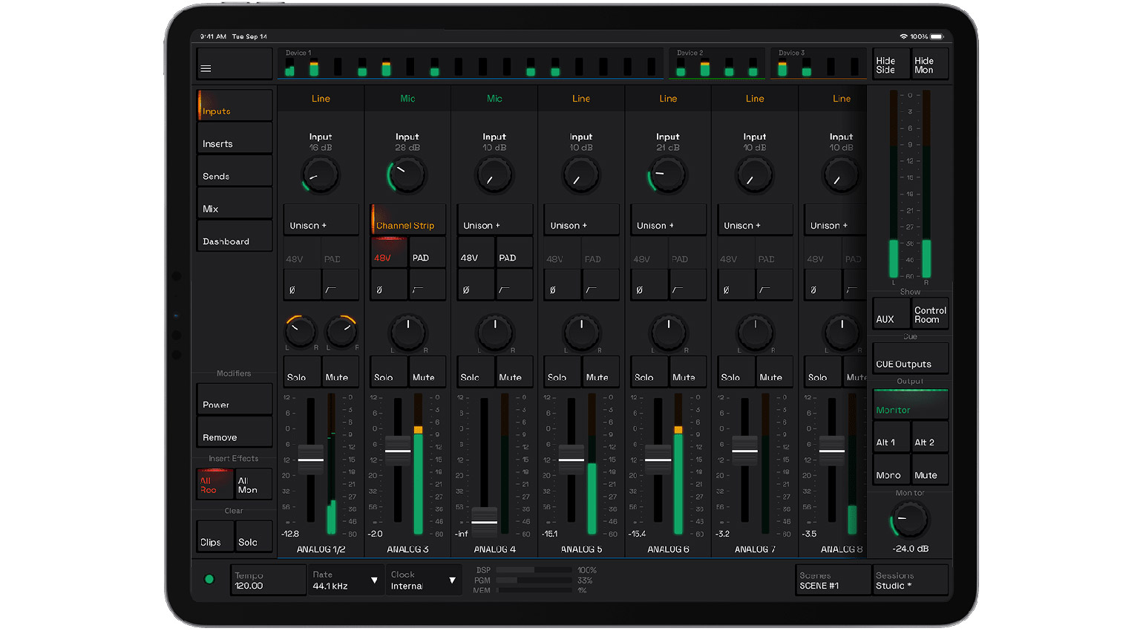The height and width of the screenshot is (631, 1143).
Task: Click phase invert icon on Analog 6
Action: click(649, 285)
